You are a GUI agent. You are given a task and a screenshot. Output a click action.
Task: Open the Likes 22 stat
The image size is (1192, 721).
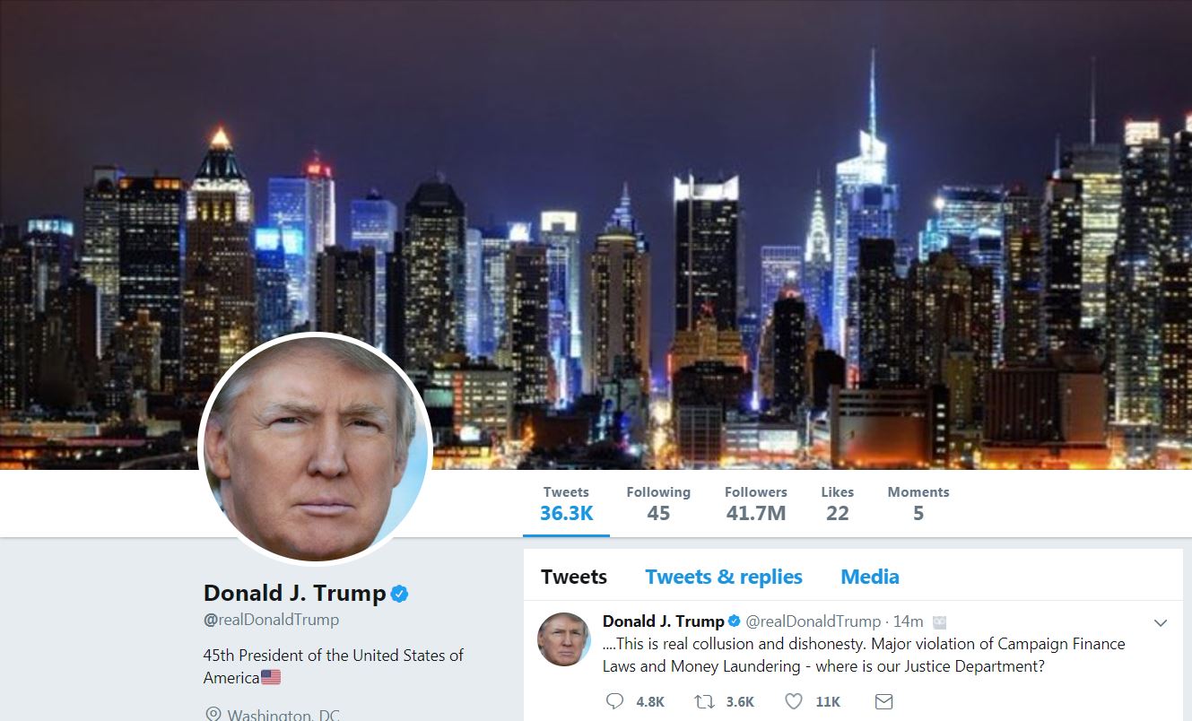point(837,504)
